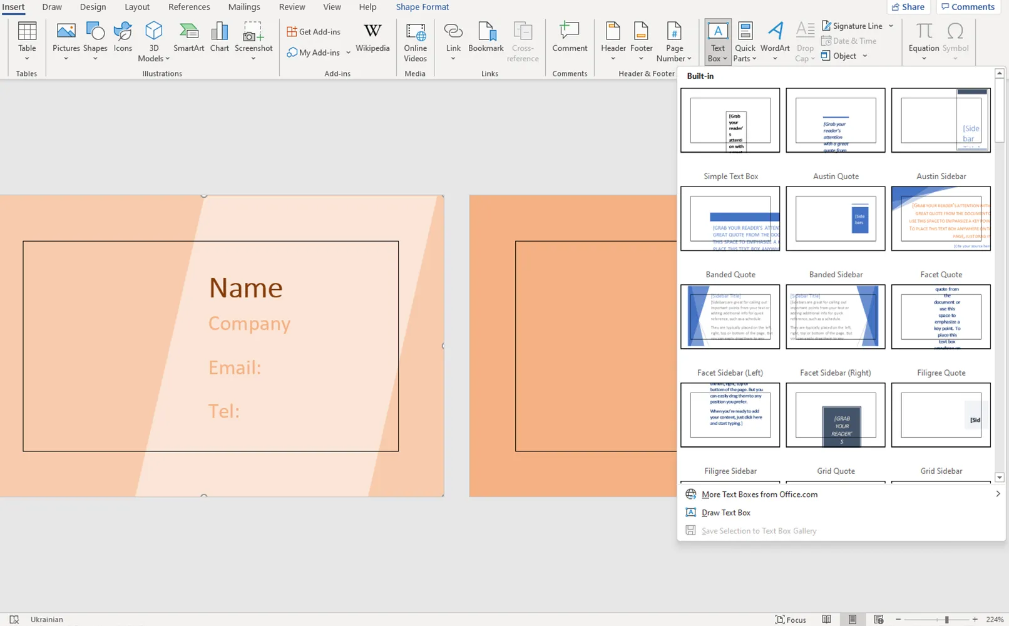Image resolution: width=1009 pixels, height=626 pixels.
Task: Insert WordArt
Action: 775,41
